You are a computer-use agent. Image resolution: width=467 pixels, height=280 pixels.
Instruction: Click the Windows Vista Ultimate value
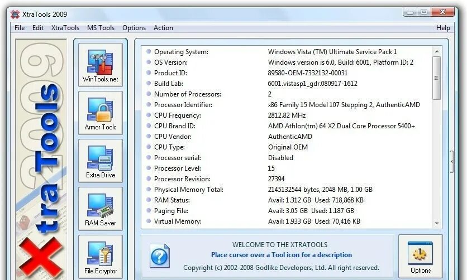pos(332,52)
